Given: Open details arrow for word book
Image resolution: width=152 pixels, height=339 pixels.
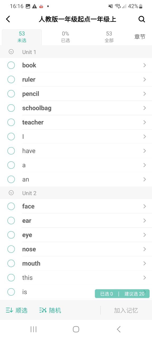Looking at the screenshot, I should [x=145, y=65].
